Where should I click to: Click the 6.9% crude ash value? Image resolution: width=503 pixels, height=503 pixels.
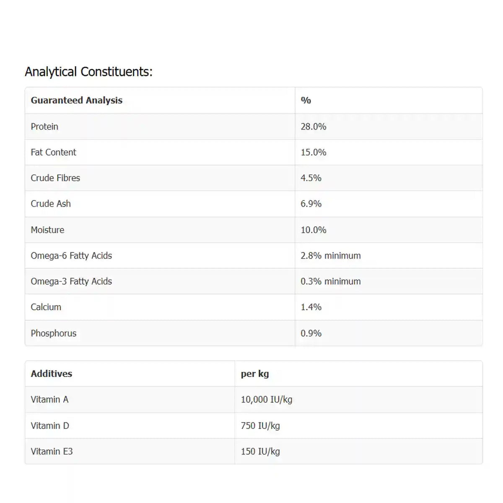pyautogui.click(x=311, y=204)
